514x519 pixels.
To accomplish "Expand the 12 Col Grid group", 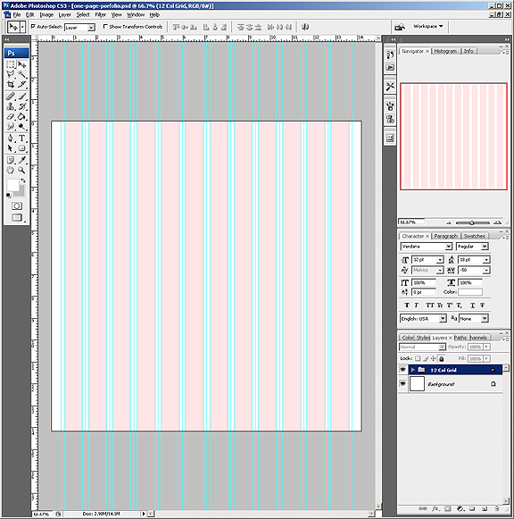I will coord(413,370).
